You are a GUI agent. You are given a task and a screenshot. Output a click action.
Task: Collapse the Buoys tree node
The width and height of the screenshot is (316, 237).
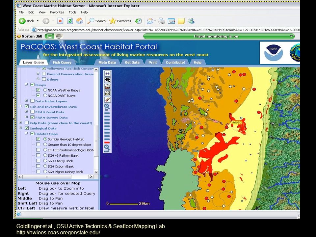point(26,84)
